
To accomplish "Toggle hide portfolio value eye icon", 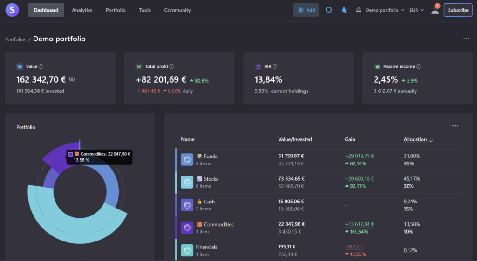I will (72, 80).
